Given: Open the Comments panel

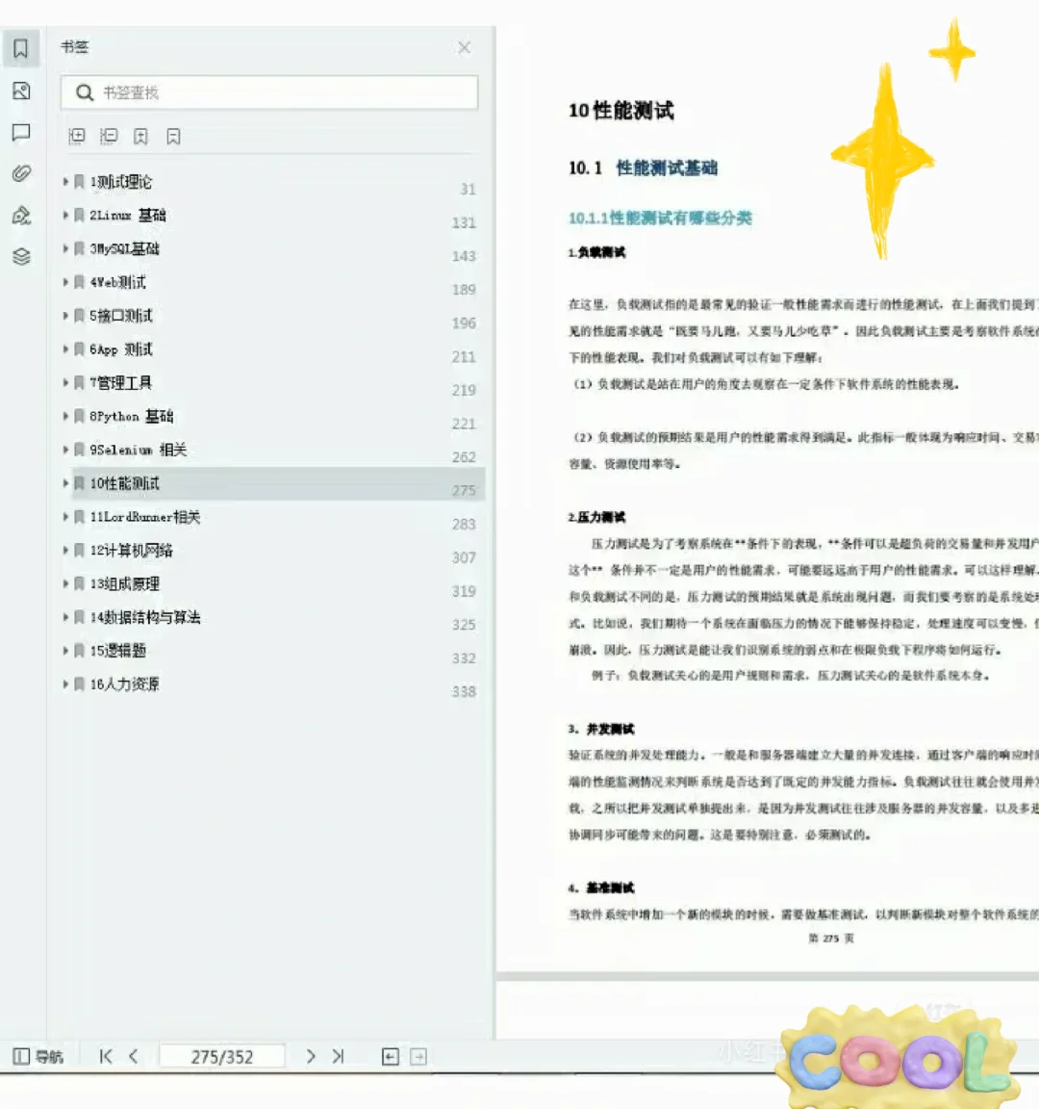Looking at the screenshot, I should click(x=21, y=133).
